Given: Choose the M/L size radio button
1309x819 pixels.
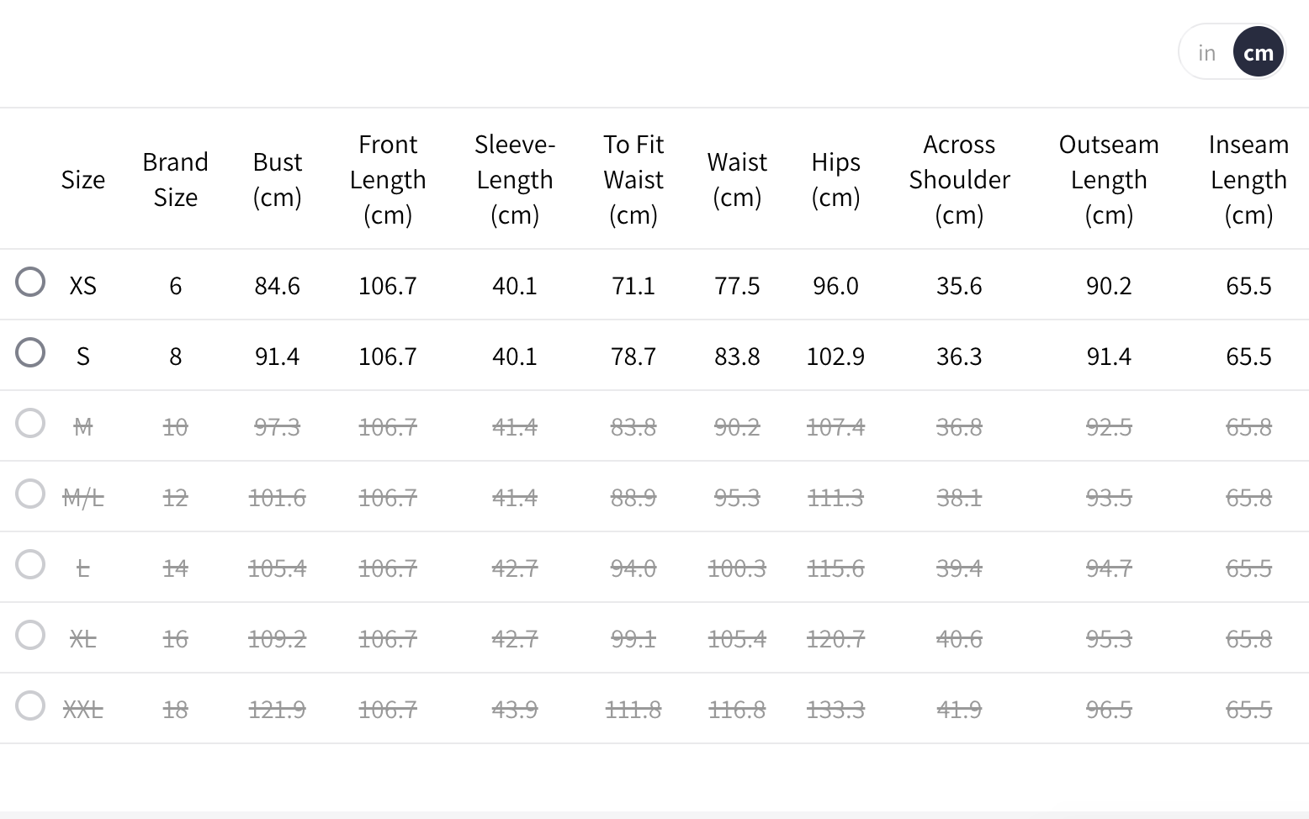Looking at the screenshot, I should click(30, 494).
